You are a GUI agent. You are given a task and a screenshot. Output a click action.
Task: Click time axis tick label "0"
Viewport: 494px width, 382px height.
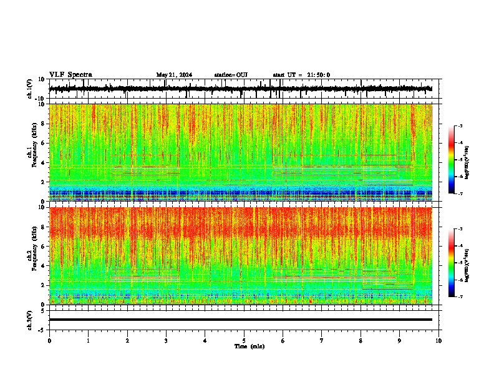[x=49, y=341]
